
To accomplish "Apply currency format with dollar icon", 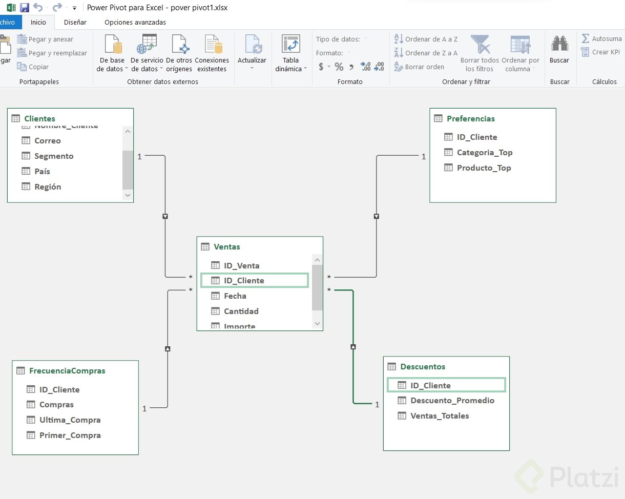I will pyautogui.click(x=321, y=67).
